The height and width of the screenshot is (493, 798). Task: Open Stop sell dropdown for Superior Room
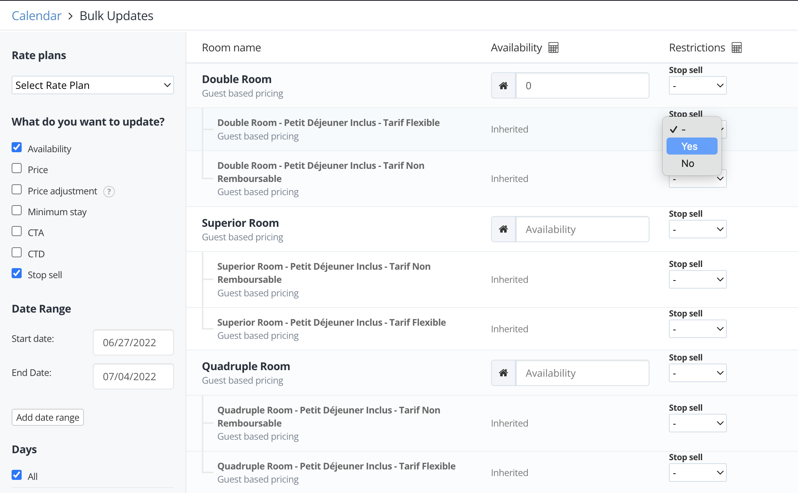click(697, 229)
